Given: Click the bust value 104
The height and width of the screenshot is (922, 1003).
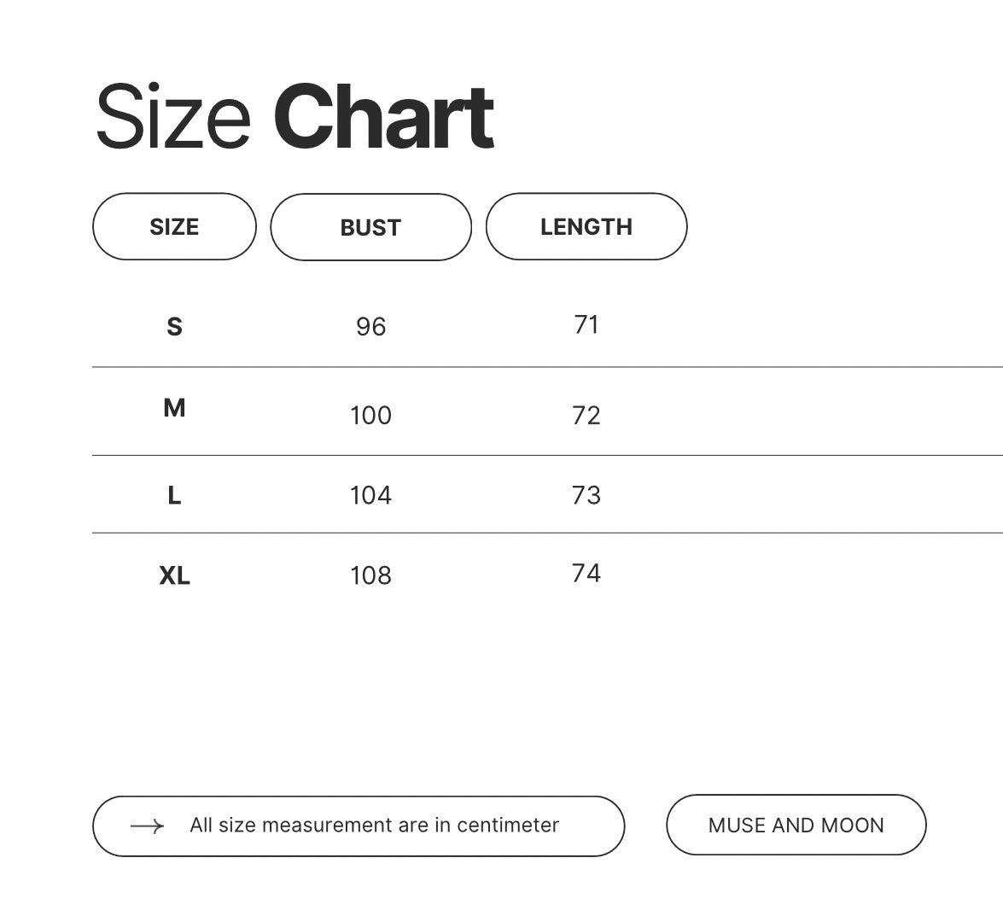Looking at the screenshot, I should [370, 495].
